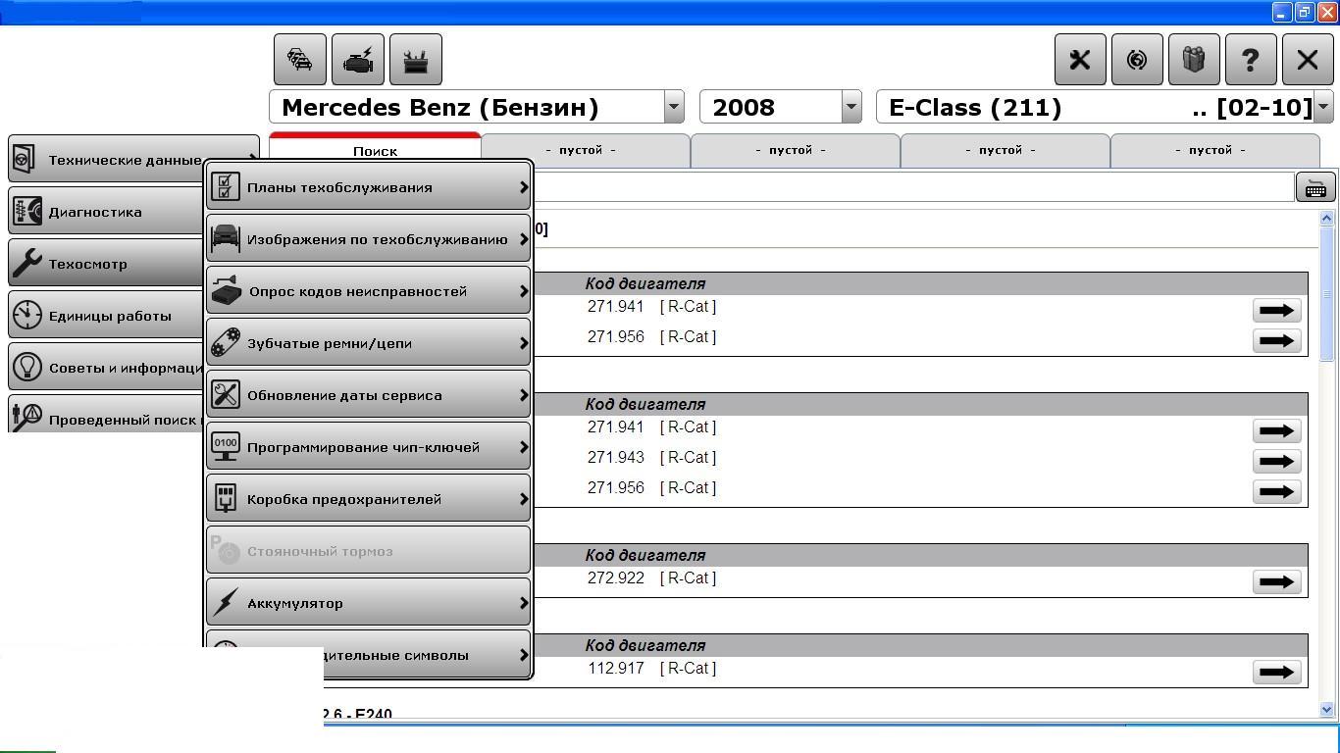
Task: Click the toolbox icon button
Action: (416, 60)
